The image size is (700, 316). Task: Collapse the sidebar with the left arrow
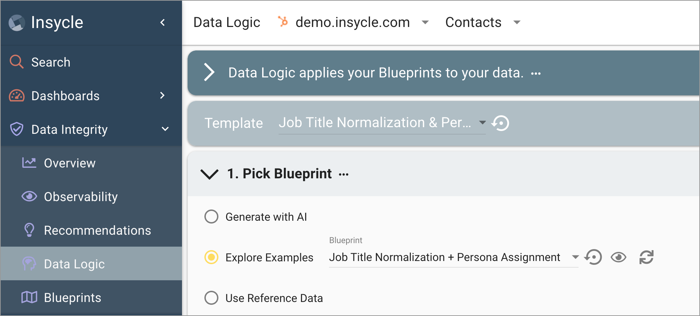pyautogui.click(x=163, y=22)
